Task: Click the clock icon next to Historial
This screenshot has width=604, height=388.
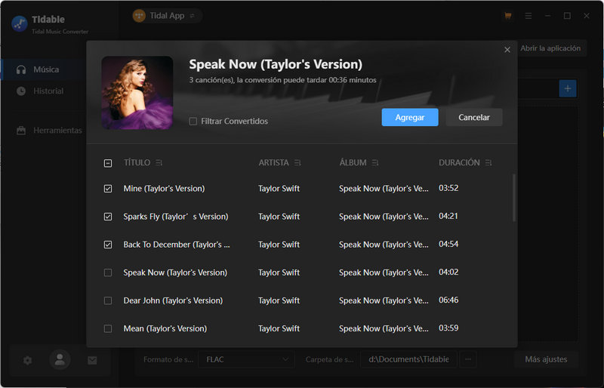Action: (x=21, y=91)
